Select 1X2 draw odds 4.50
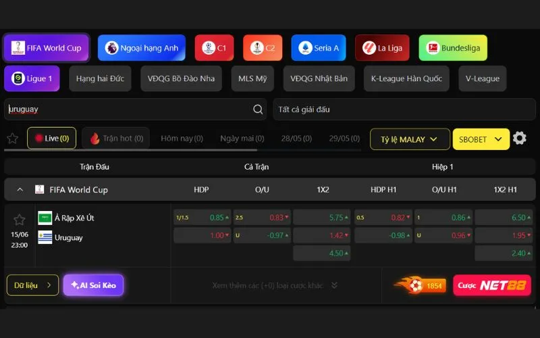540x338 pixels. click(x=322, y=254)
